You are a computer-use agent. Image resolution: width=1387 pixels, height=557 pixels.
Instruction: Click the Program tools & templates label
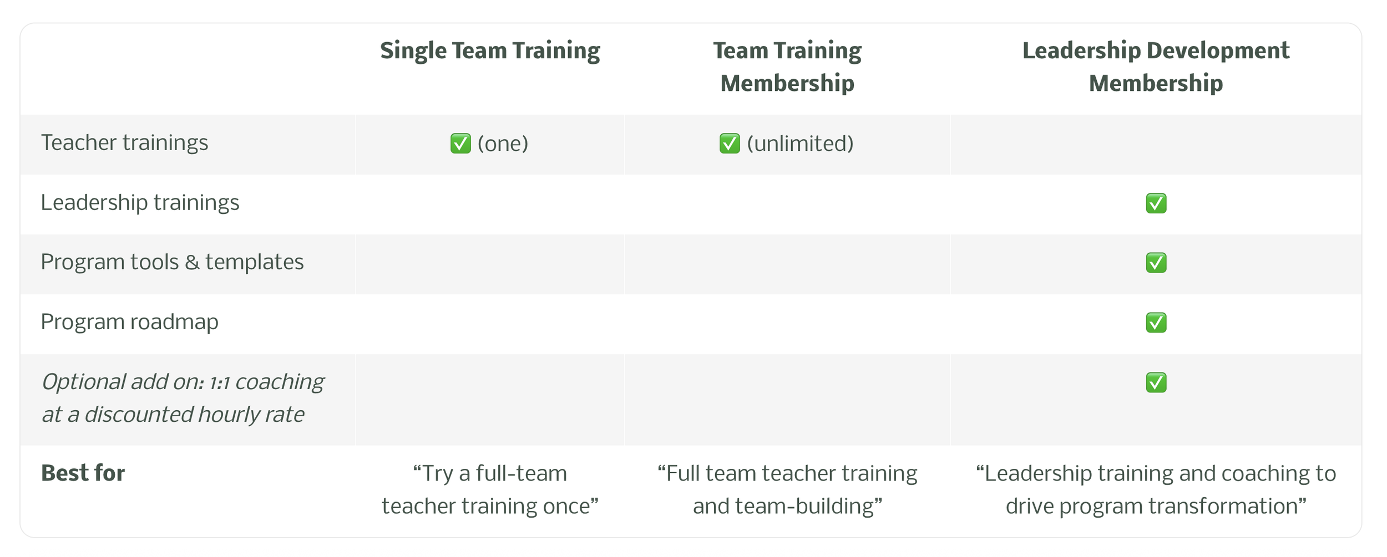(x=172, y=262)
